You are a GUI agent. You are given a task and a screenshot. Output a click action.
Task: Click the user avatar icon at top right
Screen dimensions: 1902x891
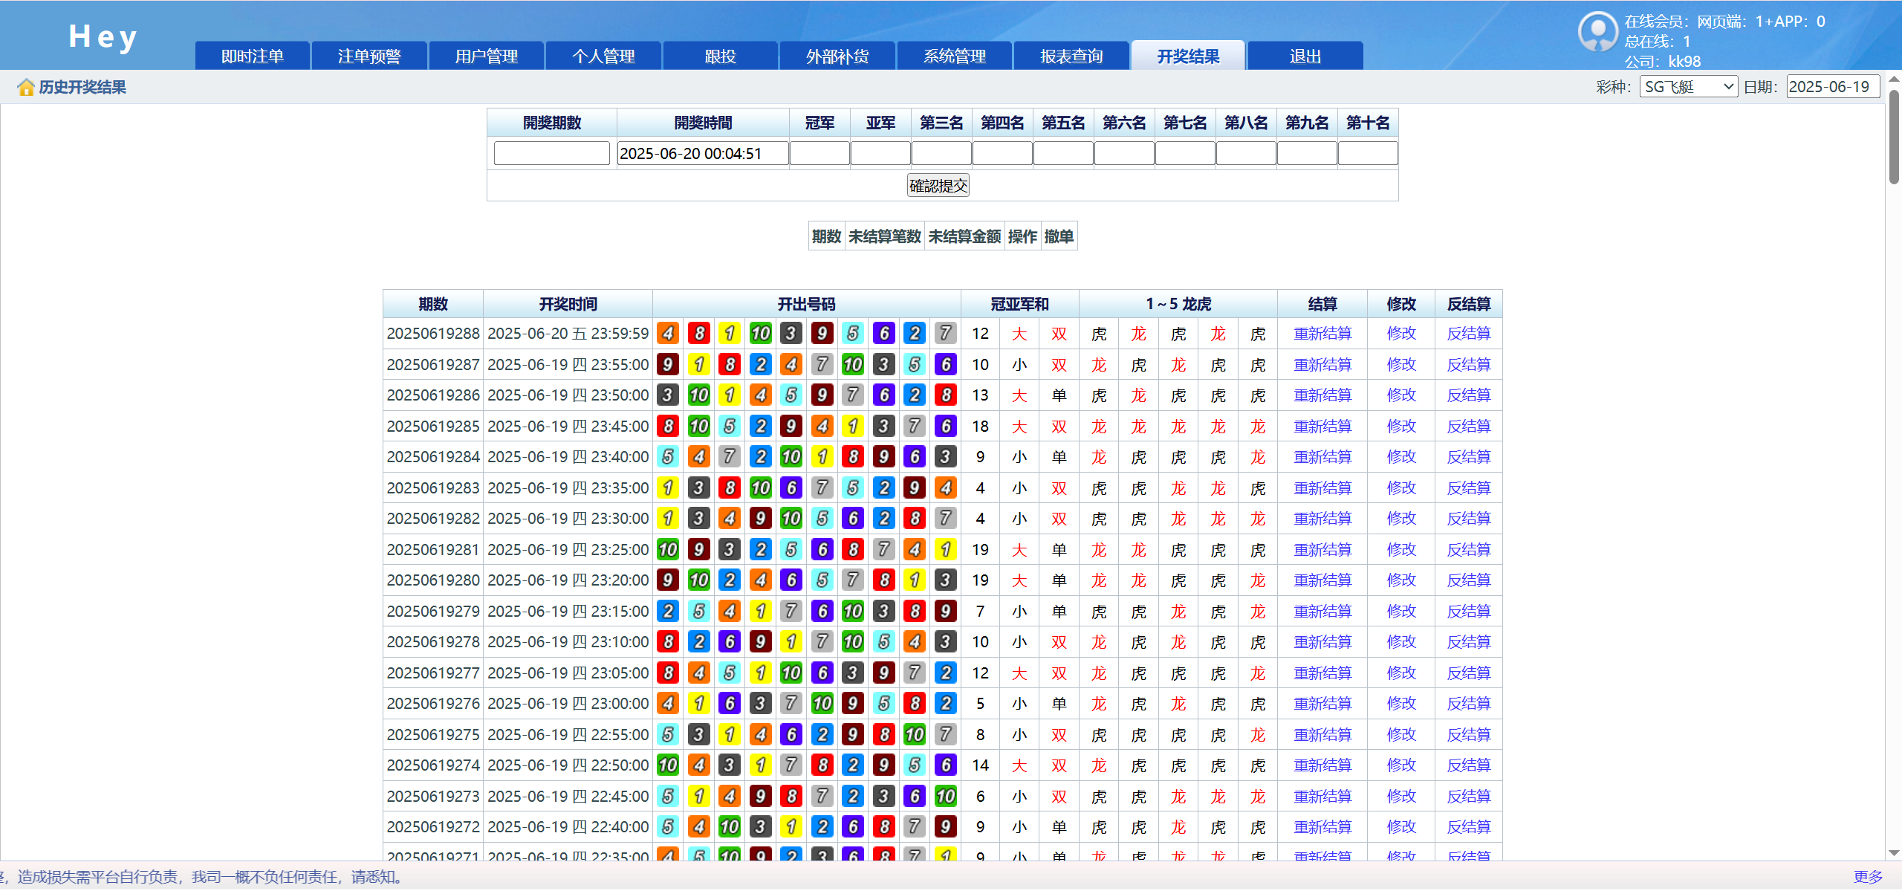pyautogui.click(x=1597, y=31)
